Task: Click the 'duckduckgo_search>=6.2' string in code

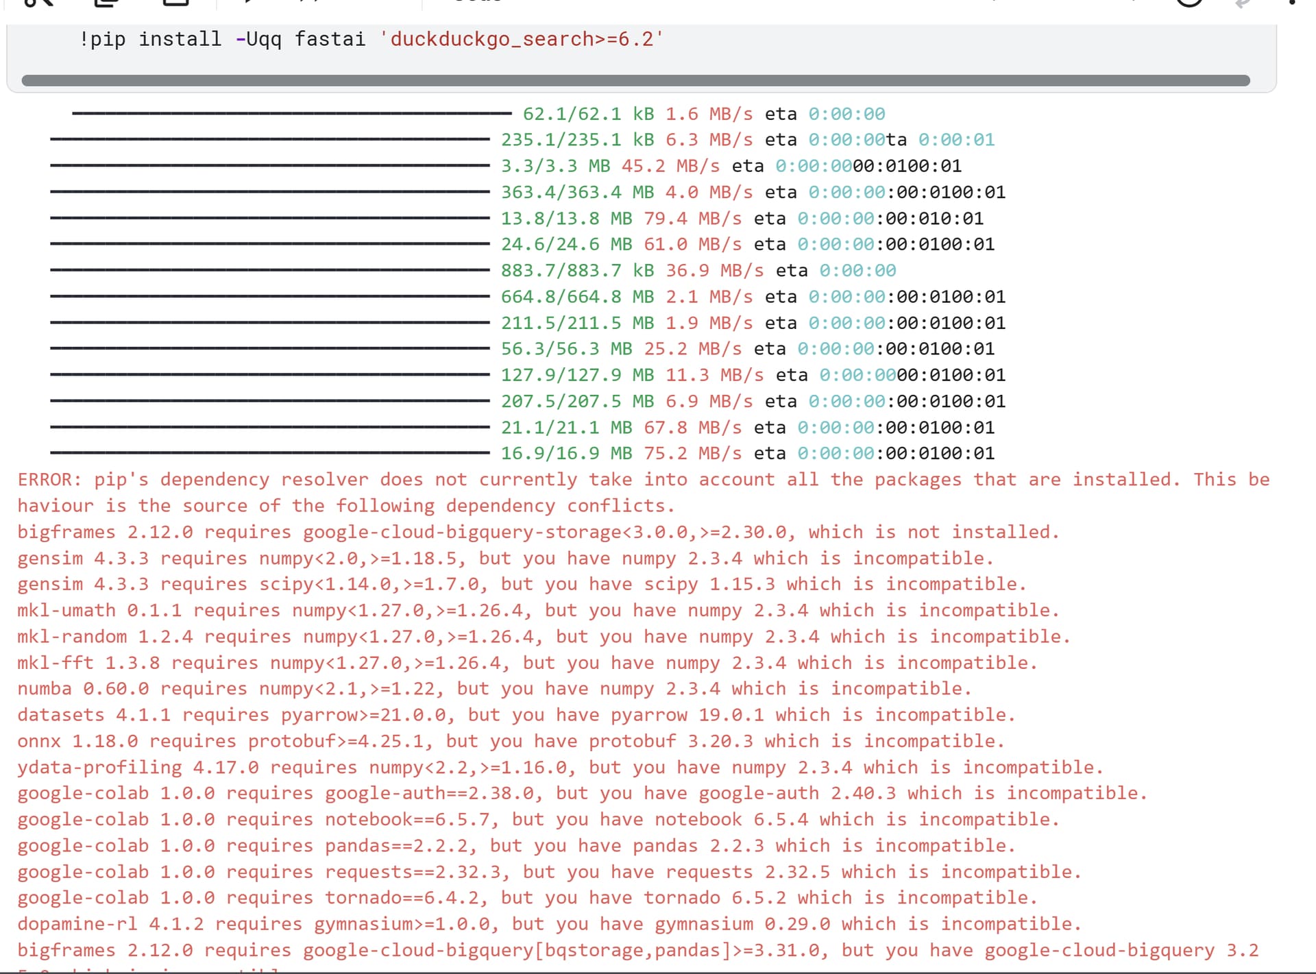Action: (521, 40)
